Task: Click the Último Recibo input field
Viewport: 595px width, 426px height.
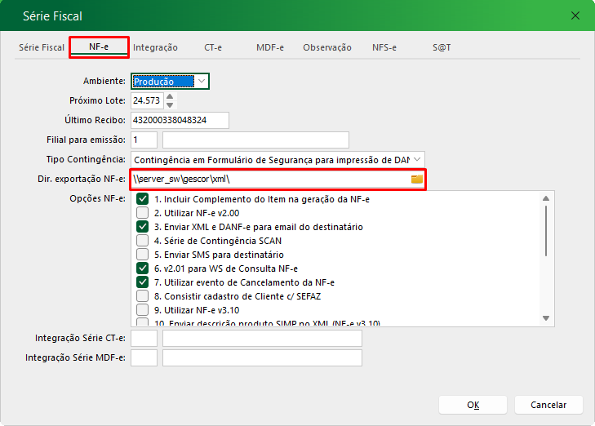Action: pyautogui.click(x=180, y=120)
